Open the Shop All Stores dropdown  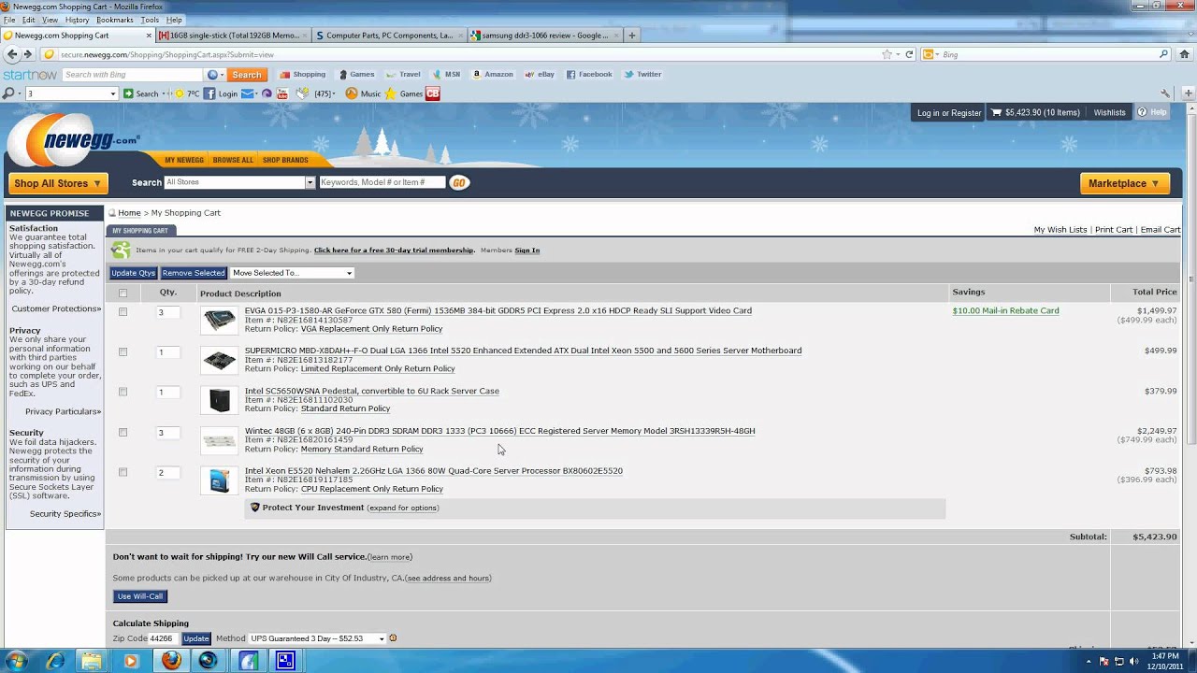58,183
